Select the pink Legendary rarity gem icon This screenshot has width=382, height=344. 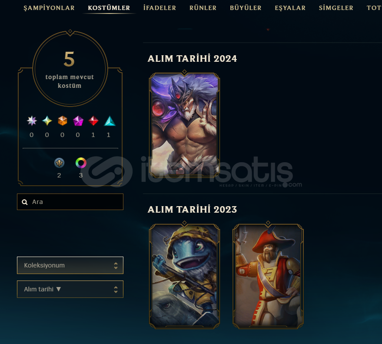click(78, 120)
